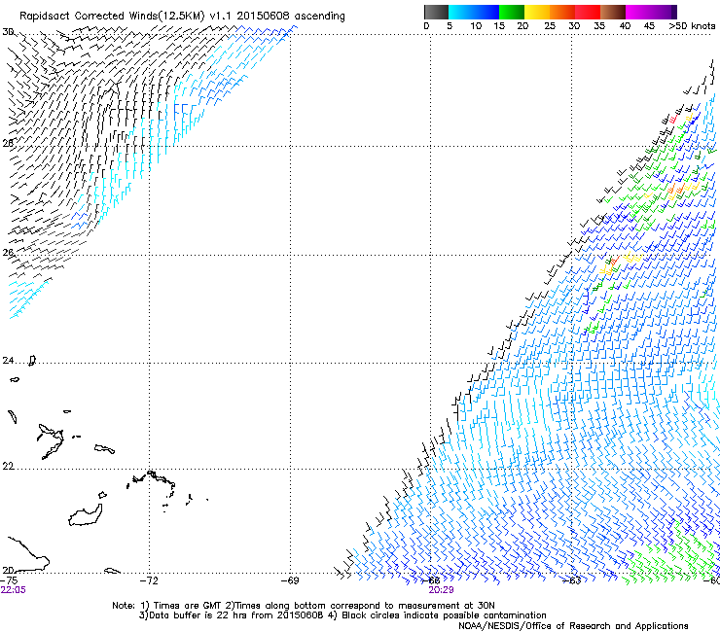
Task: Click the 'Rapidsact Corrected Winds(12.5KM)' title text
Action: 112,17
